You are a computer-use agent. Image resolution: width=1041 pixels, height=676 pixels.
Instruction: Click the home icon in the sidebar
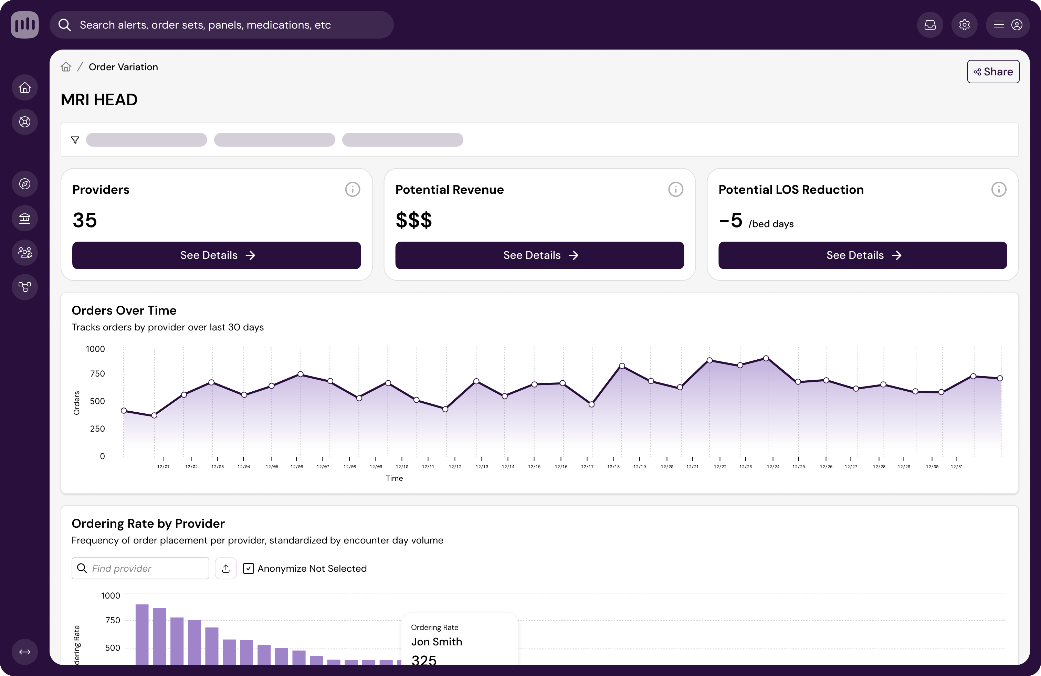point(25,88)
